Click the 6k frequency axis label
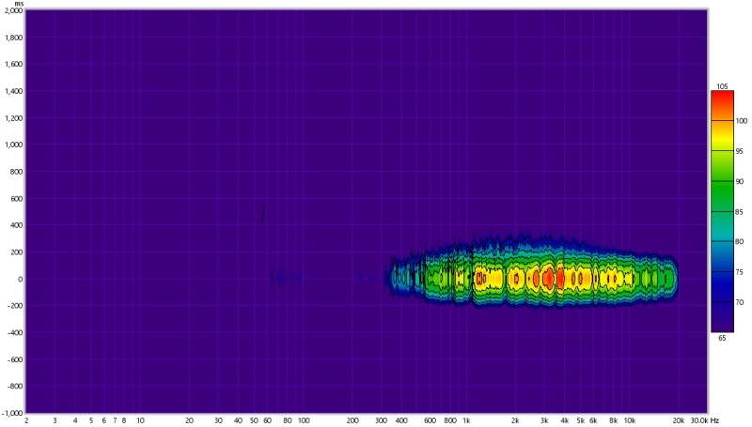This screenshot has width=752, height=427. (593, 420)
